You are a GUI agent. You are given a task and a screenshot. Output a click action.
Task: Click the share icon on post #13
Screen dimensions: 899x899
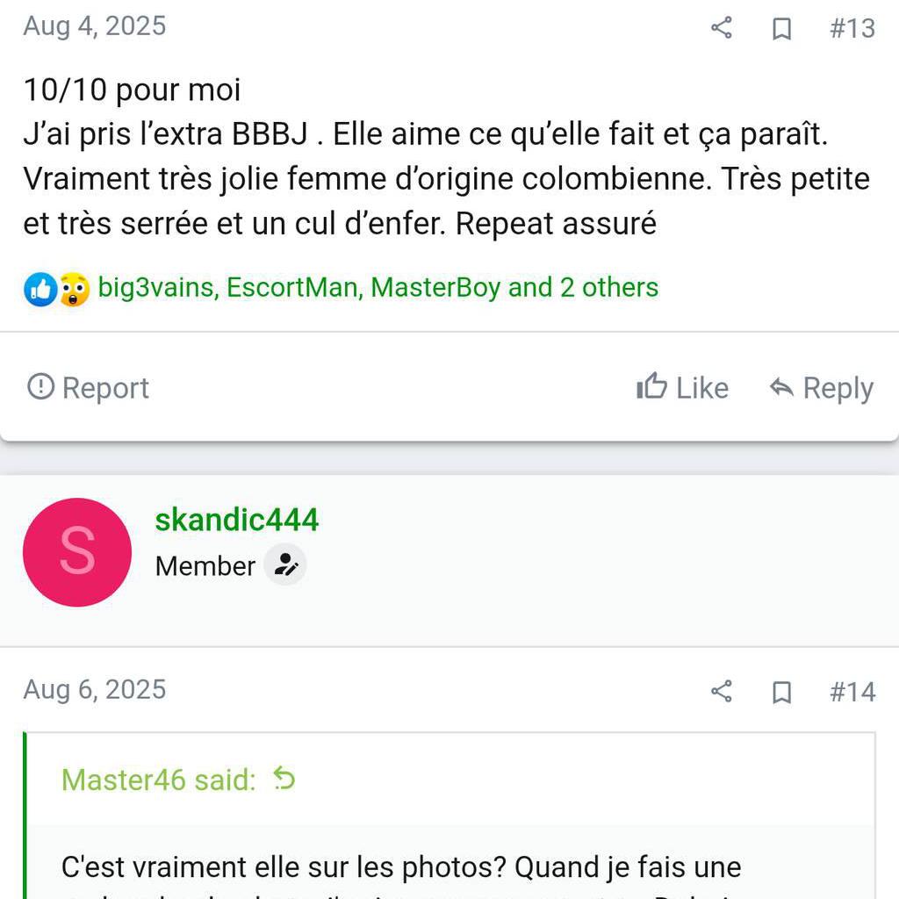pyautogui.click(x=722, y=28)
